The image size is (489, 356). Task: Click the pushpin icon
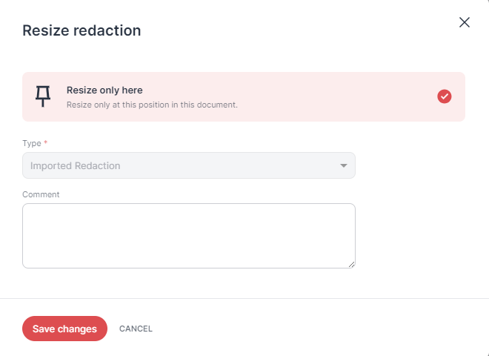point(43,96)
